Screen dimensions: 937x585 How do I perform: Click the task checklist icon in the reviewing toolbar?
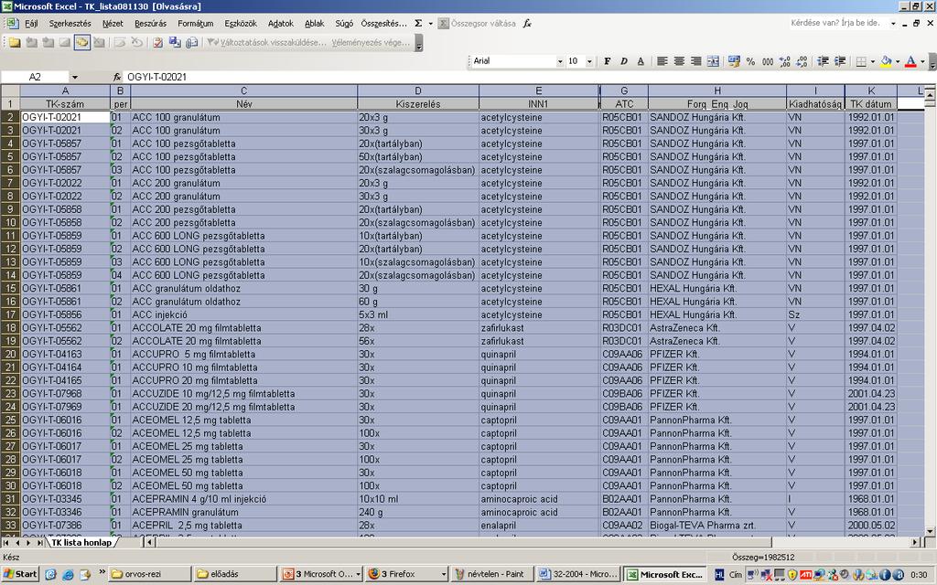(157, 42)
